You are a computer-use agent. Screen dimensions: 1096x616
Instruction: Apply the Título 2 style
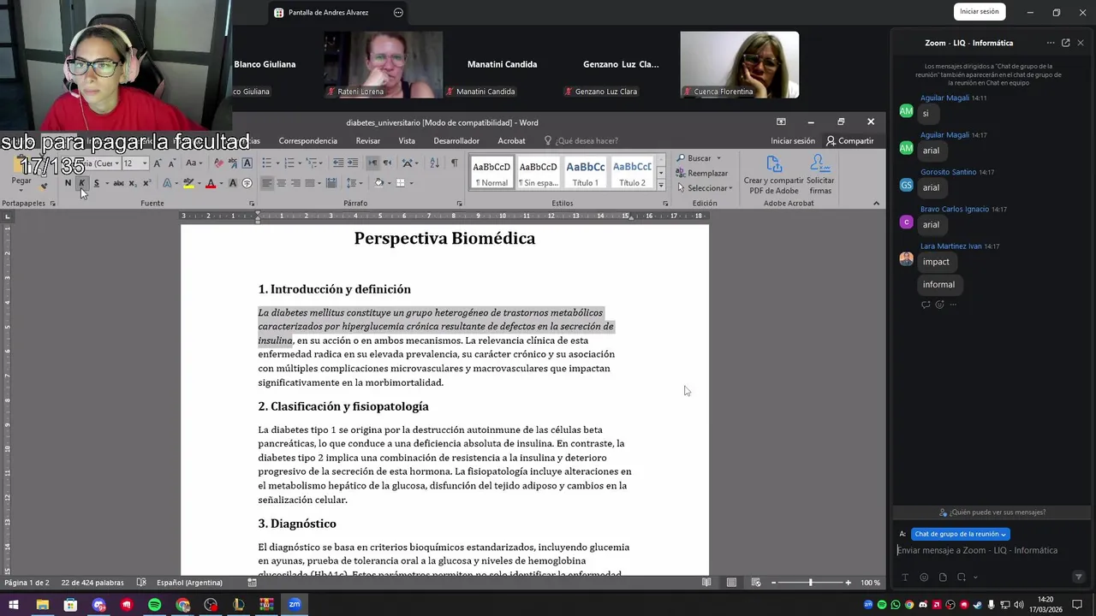click(x=632, y=174)
